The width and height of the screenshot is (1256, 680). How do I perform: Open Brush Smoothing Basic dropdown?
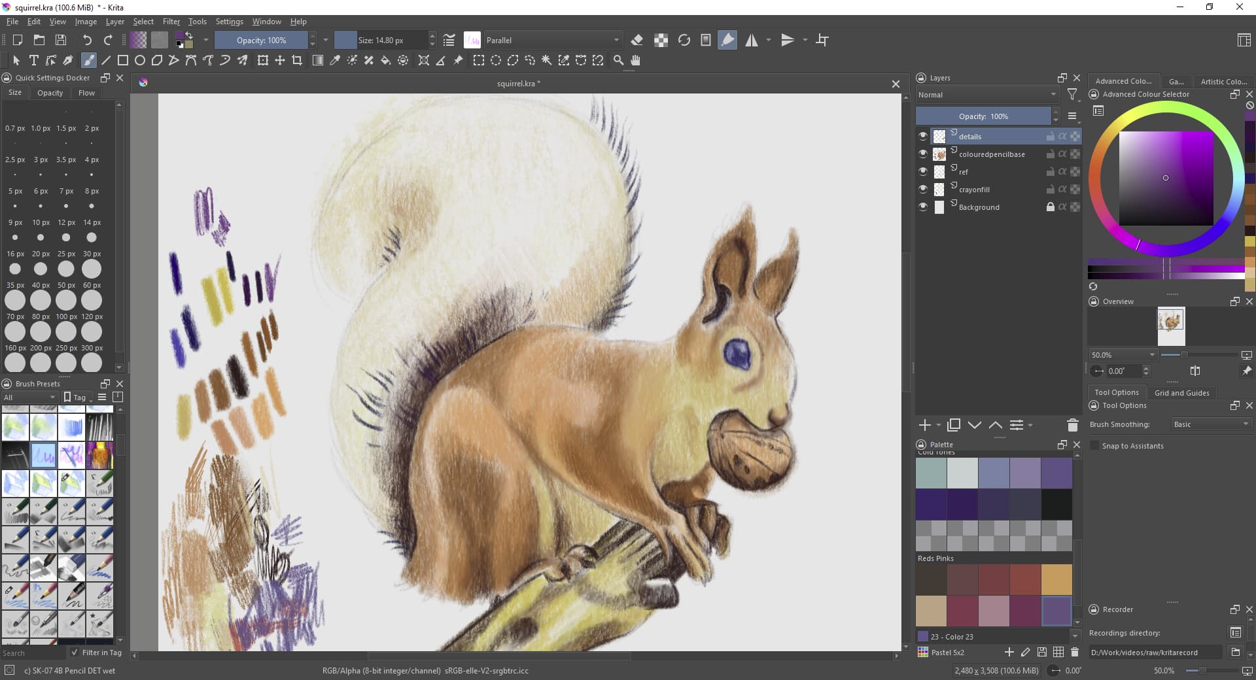[x=1211, y=424]
